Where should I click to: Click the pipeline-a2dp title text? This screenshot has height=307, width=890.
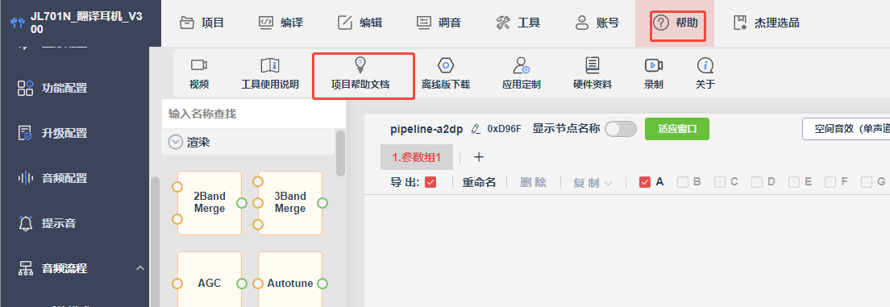pos(427,129)
